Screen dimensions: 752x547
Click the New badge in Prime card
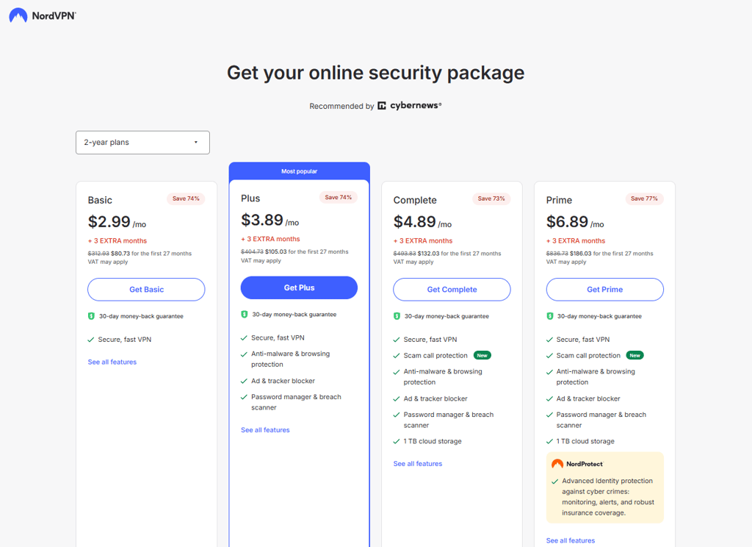point(635,355)
